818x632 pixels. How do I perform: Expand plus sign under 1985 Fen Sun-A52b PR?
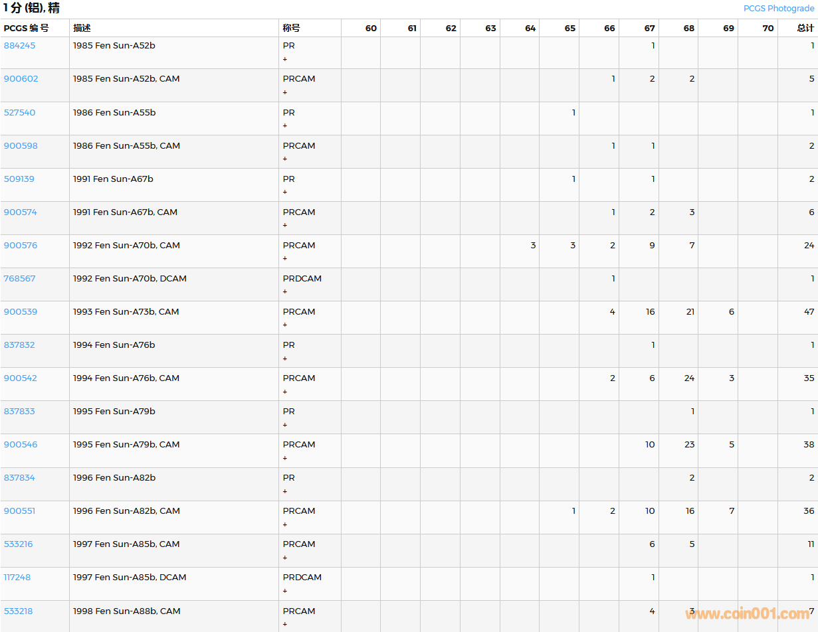point(285,59)
